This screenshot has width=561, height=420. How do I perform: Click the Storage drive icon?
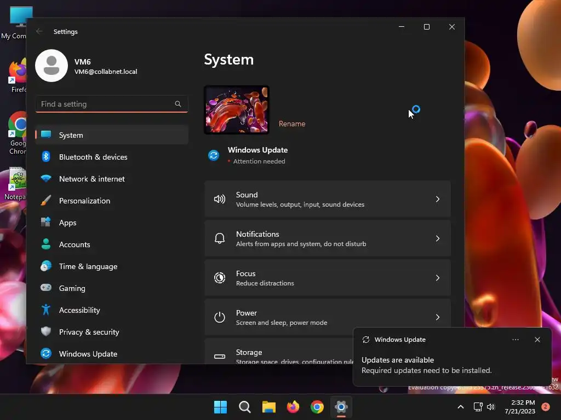(219, 357)
